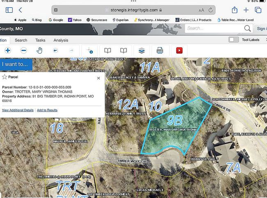Click the Print map icon
The width and height of the screenshot is (267, 198).
[160, 50]
